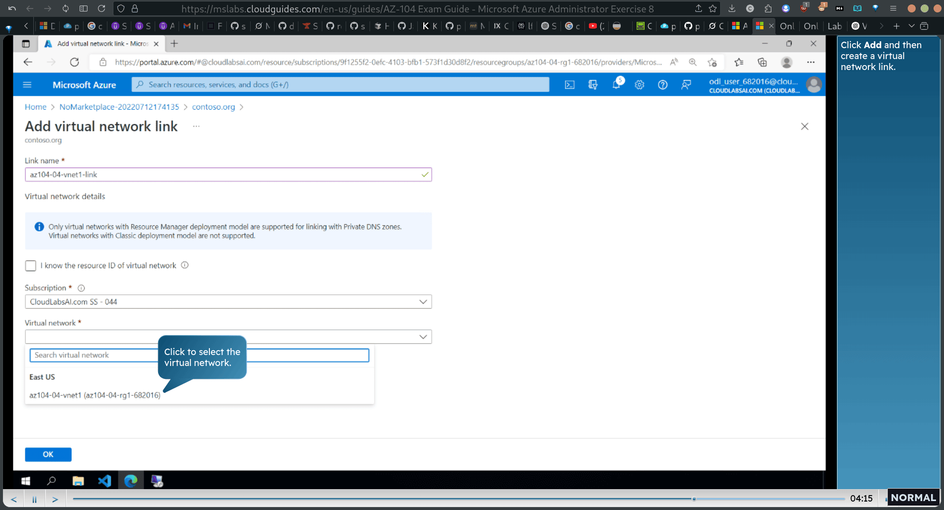Open outer browser tab list chevron
The height and width of the screenshot is (510, 944).
tap(911, 26)
